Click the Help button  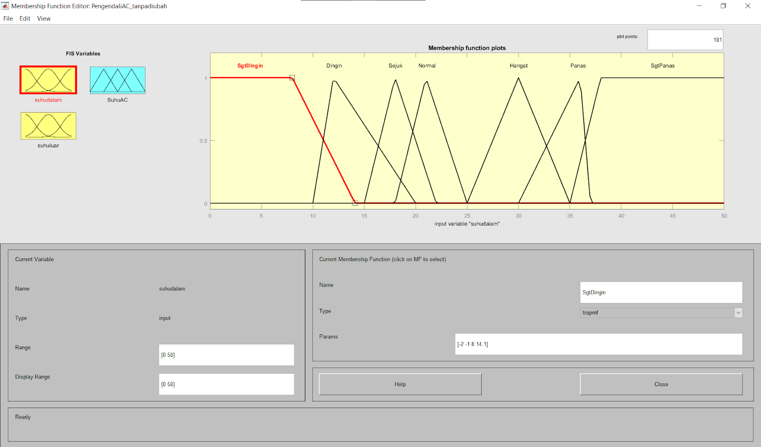(x=400, y=384)
